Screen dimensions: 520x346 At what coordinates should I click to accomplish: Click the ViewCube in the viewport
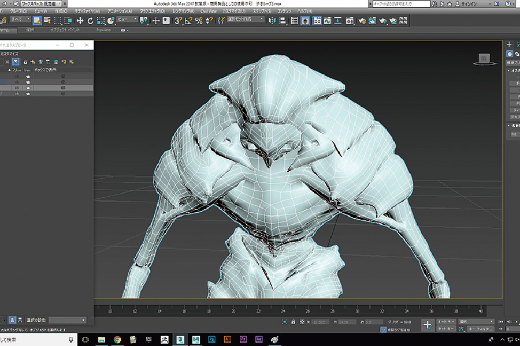pos(483,58)
